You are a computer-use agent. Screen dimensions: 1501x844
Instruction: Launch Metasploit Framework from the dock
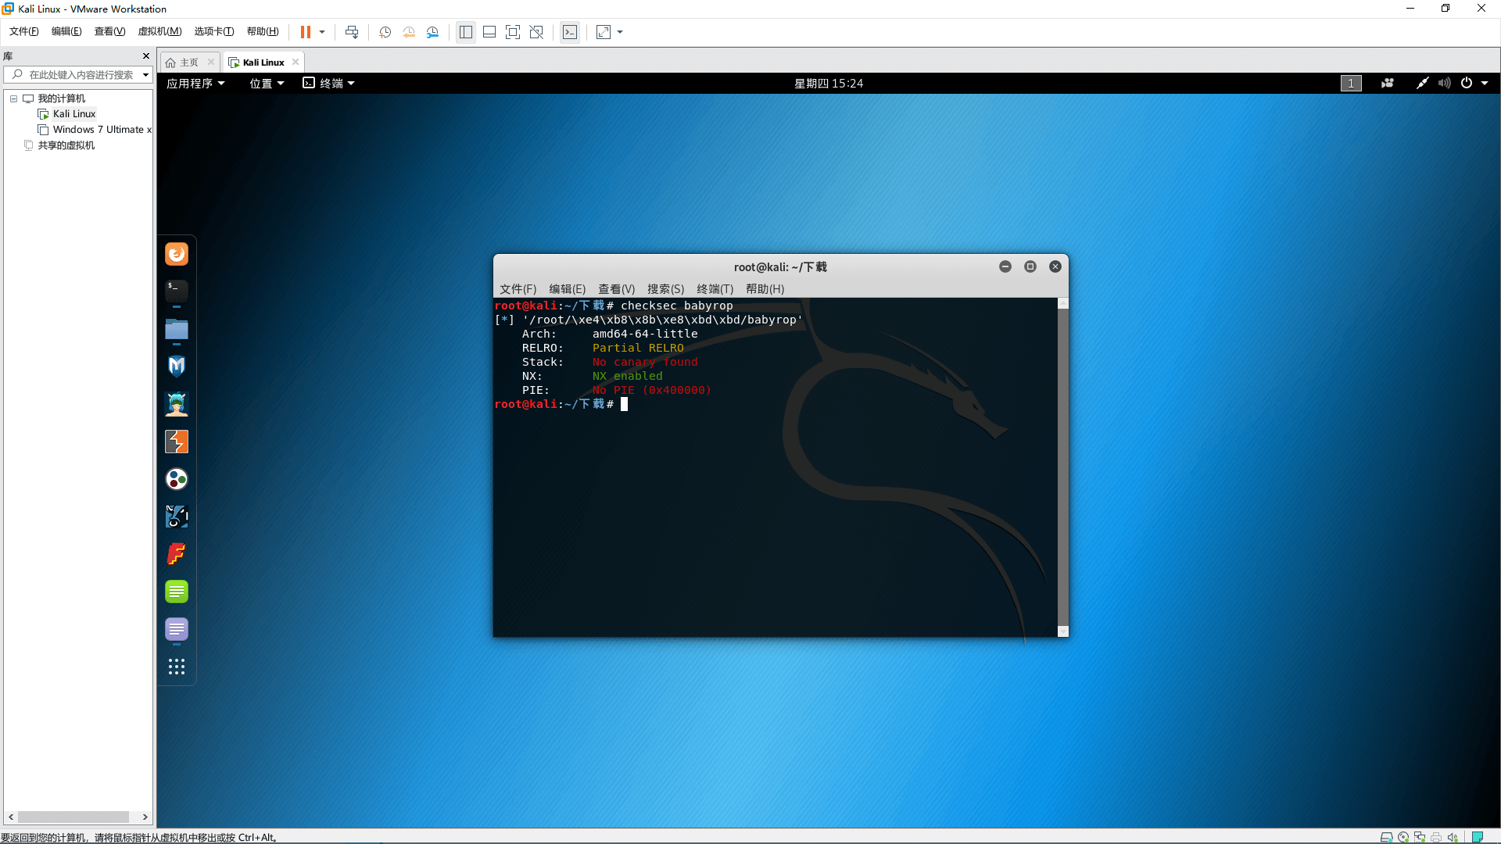point(176,366)
